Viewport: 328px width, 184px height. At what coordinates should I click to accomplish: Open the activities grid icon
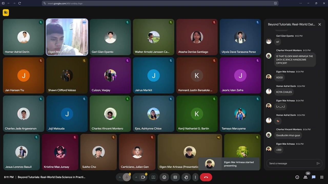(322, 177)
